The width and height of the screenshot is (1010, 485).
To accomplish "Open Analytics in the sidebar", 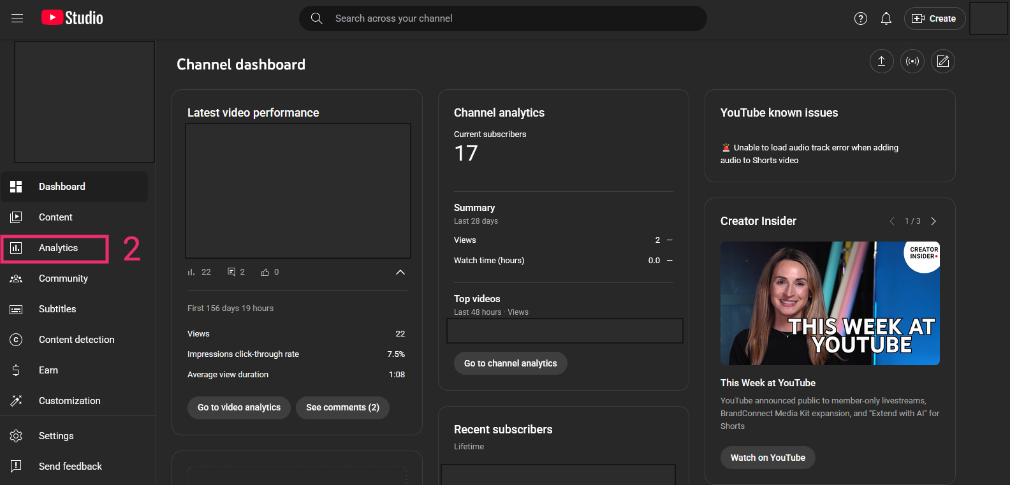I will click(x=58, y=248).
